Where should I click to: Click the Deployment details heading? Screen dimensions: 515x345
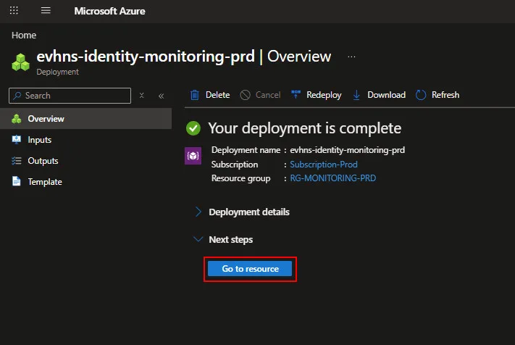(249, 212)
